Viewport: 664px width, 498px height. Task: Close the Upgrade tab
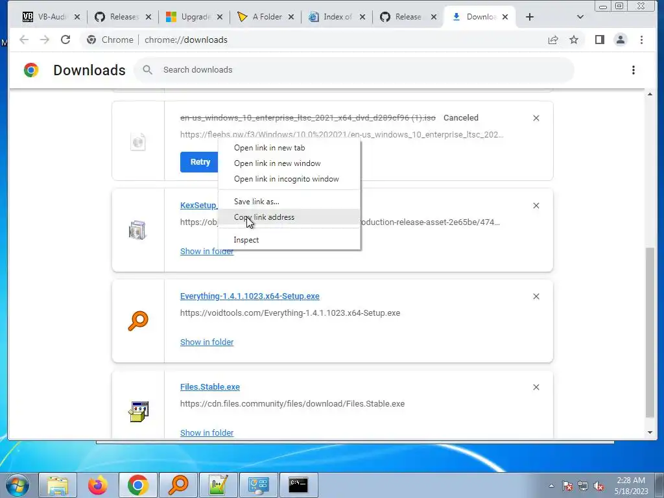pyautogui.click(x=220, y=17)
